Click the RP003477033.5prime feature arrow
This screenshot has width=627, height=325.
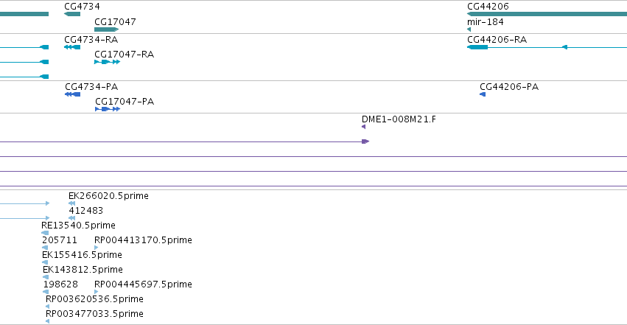48,321
